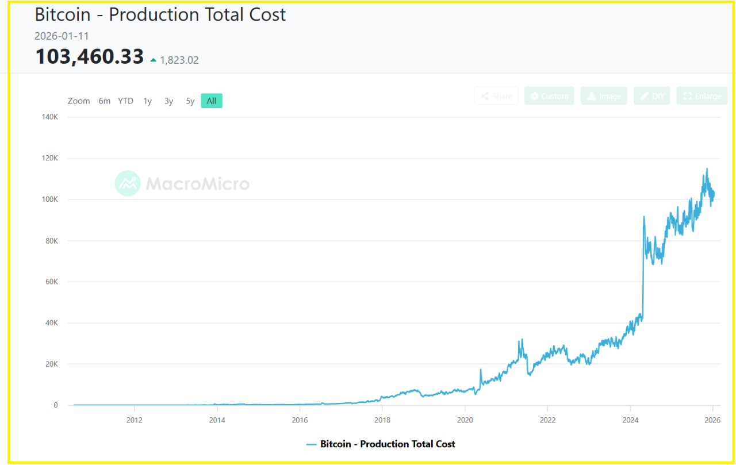Enable the YTD zoom option
This screenshot has width=736, height=465.
tap(125, 101)
